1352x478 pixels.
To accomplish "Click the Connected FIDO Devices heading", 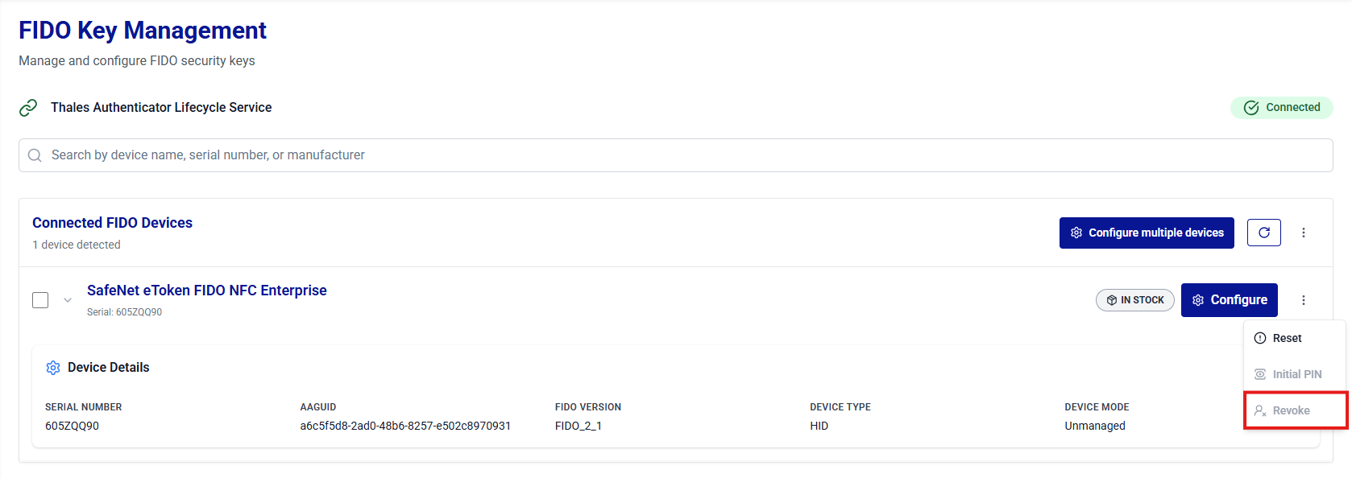I will click(112, 223).
